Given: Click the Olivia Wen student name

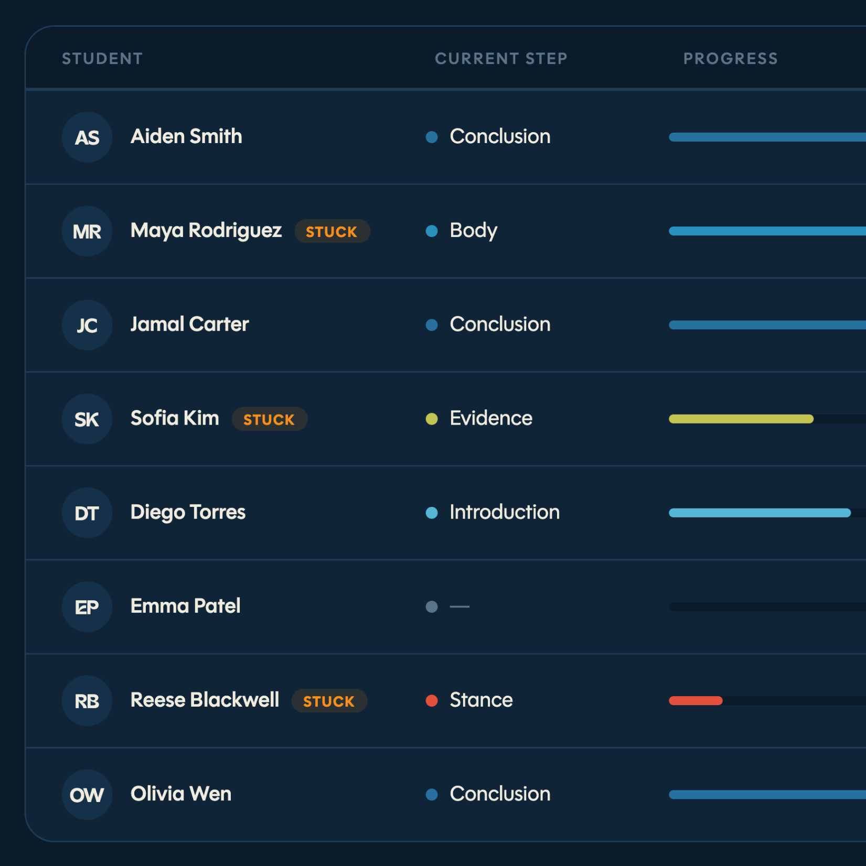Looking at the screenshot, I should pyautogui.click(x=181, y=794).
